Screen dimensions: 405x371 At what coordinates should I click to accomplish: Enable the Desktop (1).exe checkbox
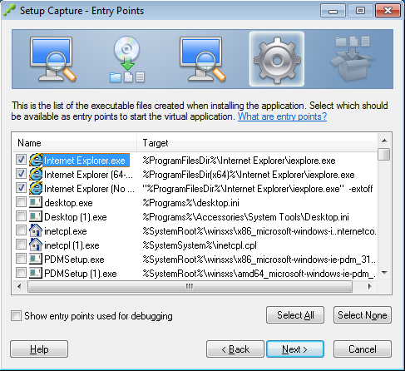tap(21, 216)
